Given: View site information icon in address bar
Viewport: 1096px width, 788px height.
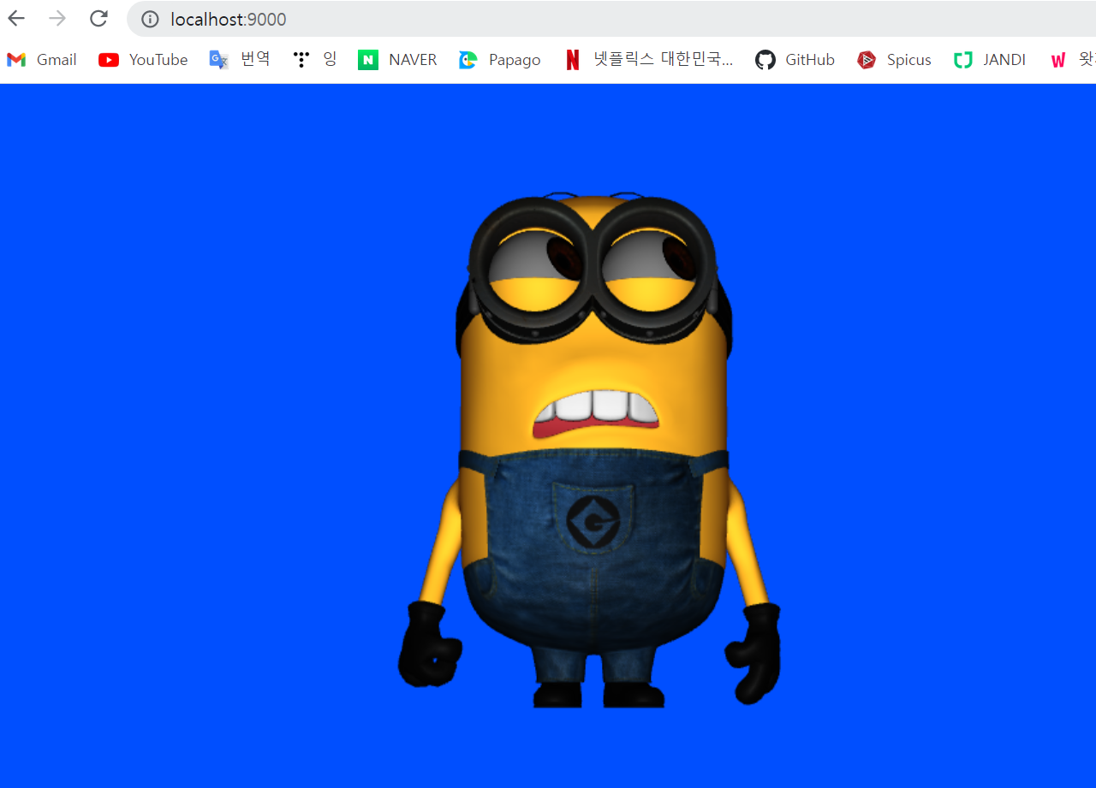Looking at the screenshot, I should [151, 19].
